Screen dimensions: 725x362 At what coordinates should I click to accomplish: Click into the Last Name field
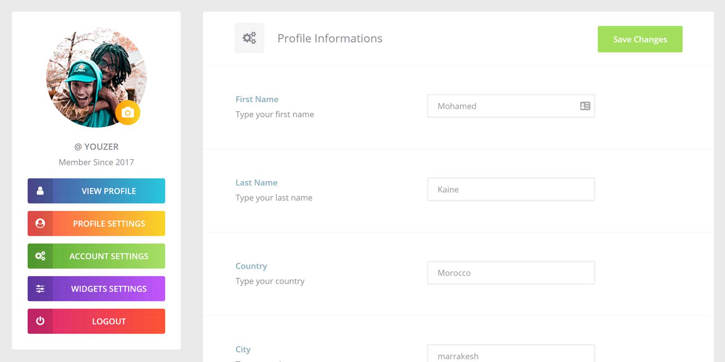(x=511, y=190)
